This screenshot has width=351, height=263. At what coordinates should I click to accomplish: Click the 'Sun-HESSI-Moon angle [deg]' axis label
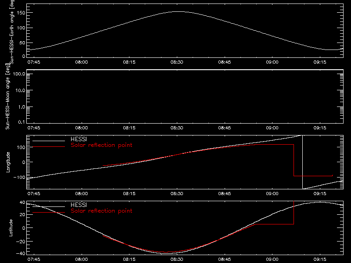click(7, 96)
